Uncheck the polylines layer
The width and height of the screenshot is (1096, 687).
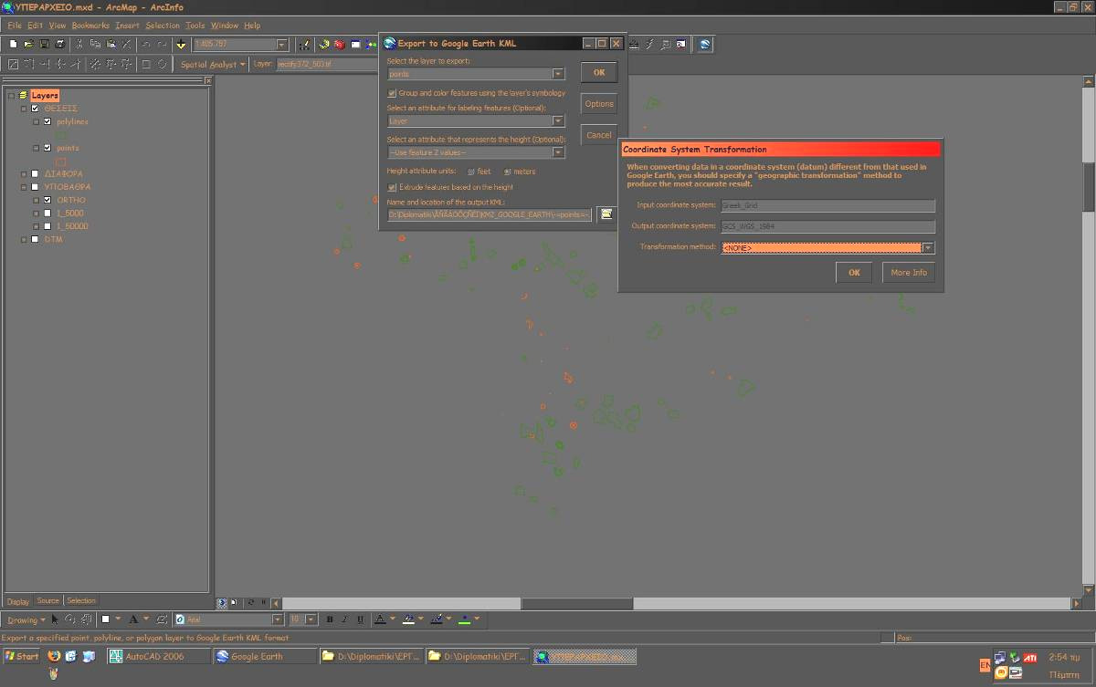[47, 121]
